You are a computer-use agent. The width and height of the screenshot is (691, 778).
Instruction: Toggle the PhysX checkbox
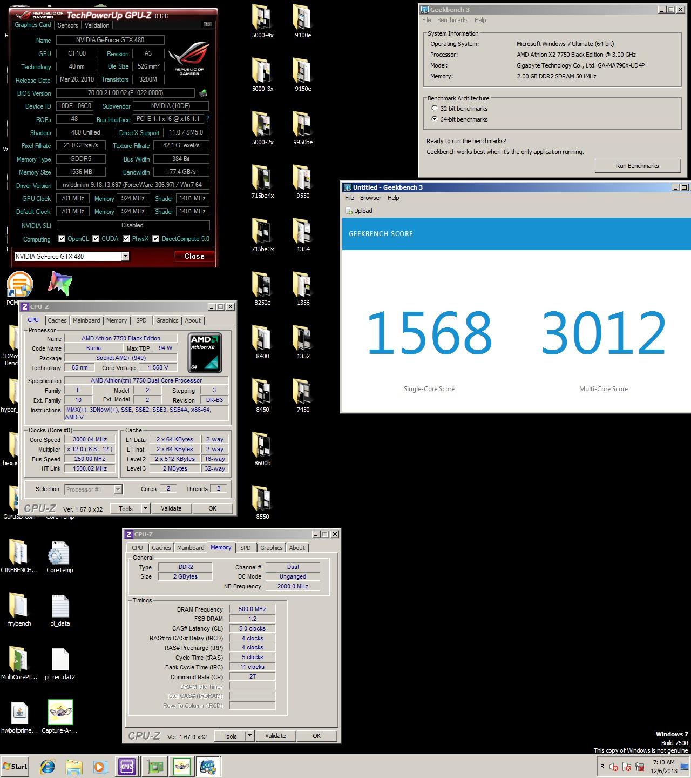pyautogui.click(x=126, y=239)
